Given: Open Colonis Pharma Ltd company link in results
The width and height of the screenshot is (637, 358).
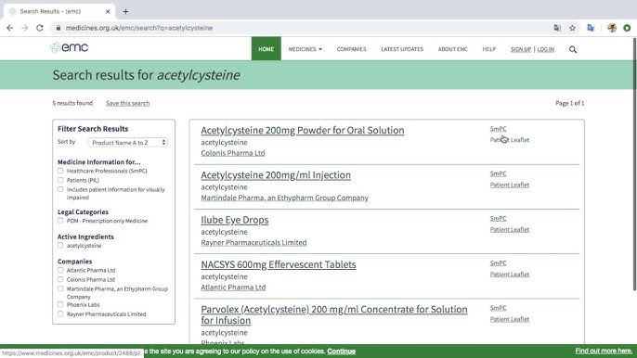Looking at the screenshot, I should click(233, 153).
